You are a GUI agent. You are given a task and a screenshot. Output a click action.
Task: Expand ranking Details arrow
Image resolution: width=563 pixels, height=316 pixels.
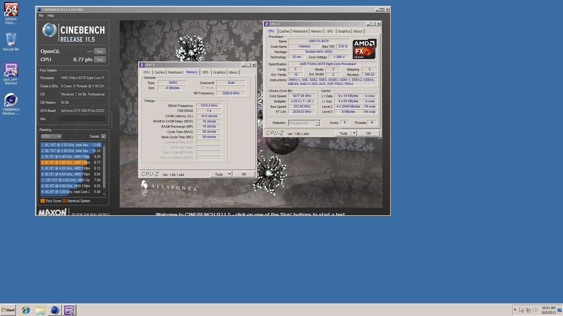(103, 136)
